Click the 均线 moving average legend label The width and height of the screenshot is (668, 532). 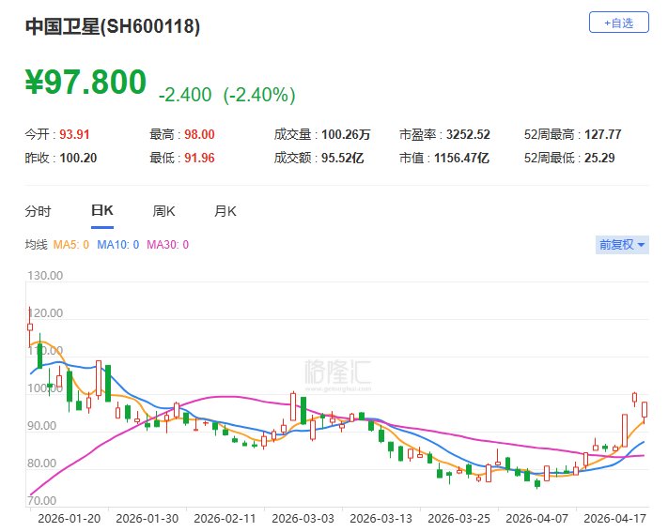(x=36, y=245)
